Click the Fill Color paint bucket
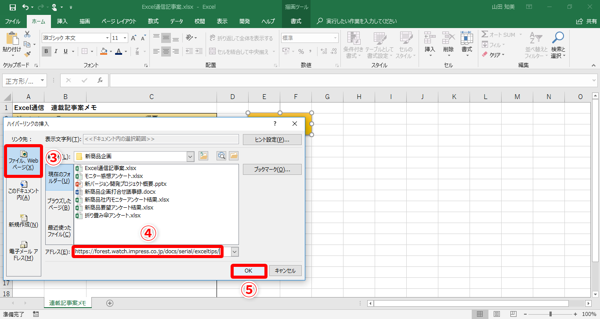The width and height of the screenshot is (600, 319). 104,51
